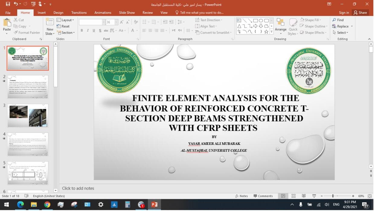Viewport: 375px width, 211px height.
Task: Open the Clipboard dialog launcher
Action: pos(41,39)
